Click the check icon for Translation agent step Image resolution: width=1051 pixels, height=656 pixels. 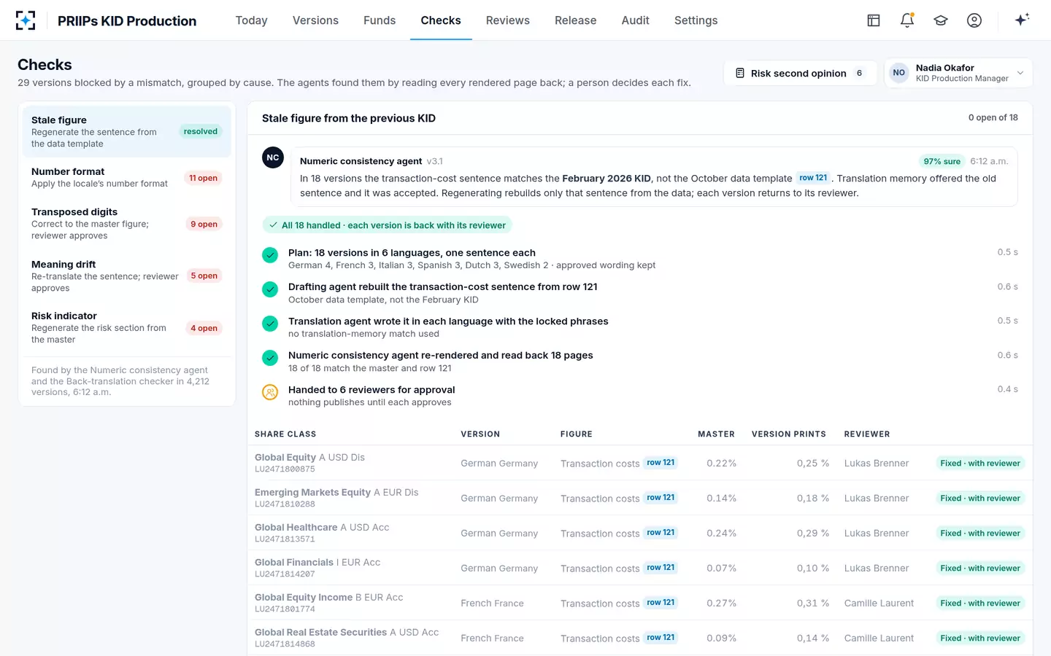(x=270, y=324)
